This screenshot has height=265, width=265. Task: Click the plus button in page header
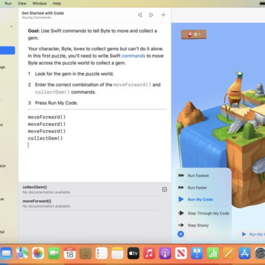tap(163, 15)
